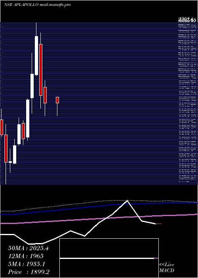The image size is (198, 278).
Task: Click the 'NSE APLAPOLLO mail.munafa.pro' chart title
Action: (37, 5)
